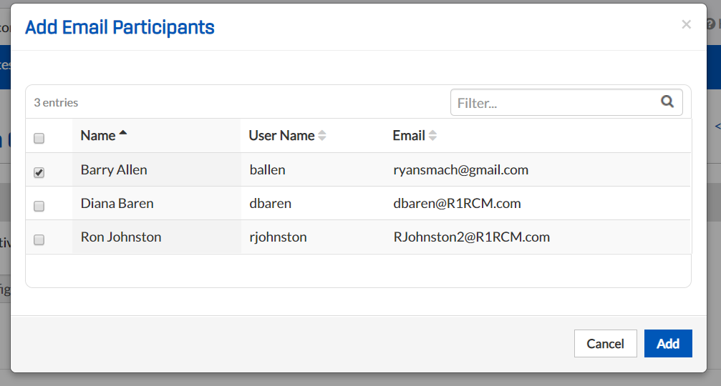This screenshot has height=386, width=721.
Task: Click username ballen
Action: [x=267, y=170]
